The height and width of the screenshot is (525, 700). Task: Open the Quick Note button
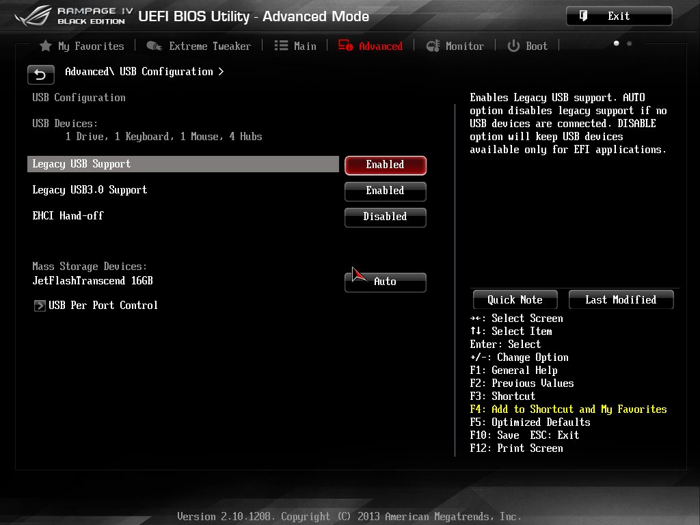point(515,299)
